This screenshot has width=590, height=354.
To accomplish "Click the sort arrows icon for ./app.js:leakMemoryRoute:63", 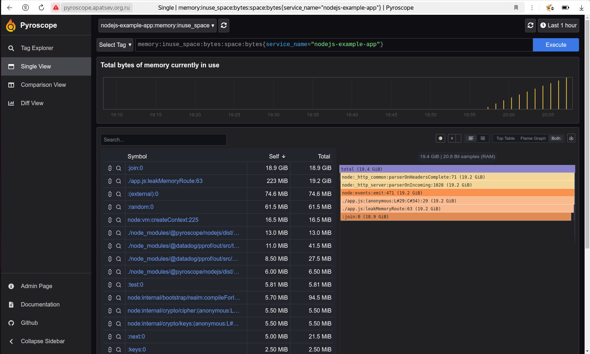I will click(110, 181).
